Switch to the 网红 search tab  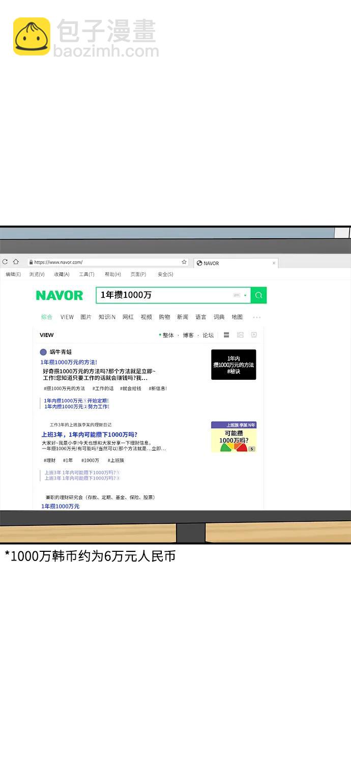click(128, 317)
